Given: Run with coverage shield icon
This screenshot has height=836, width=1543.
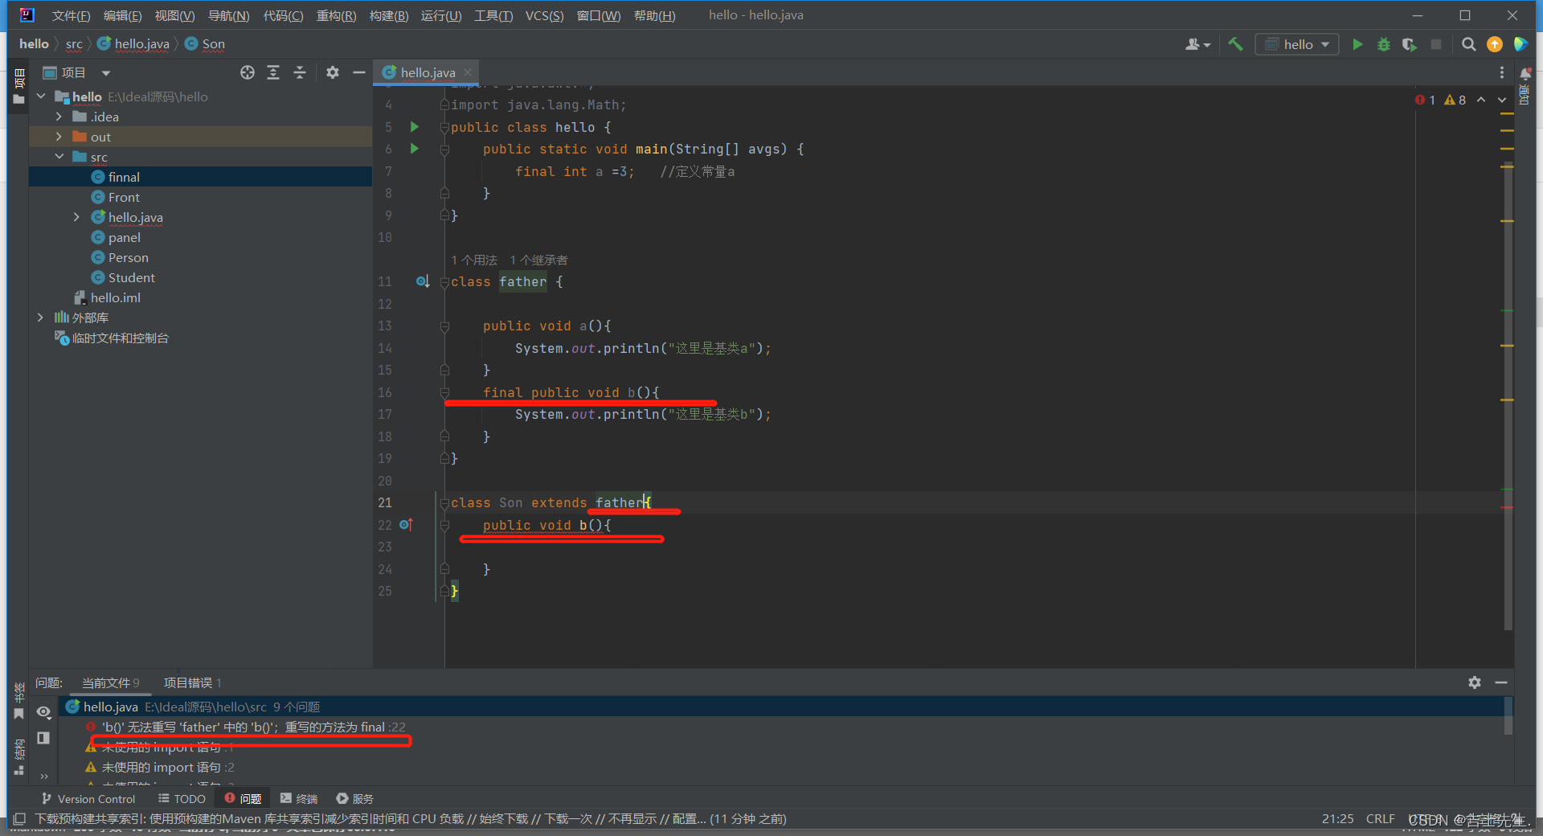Looking at the screenshot, I should [x=1409, y=44].
